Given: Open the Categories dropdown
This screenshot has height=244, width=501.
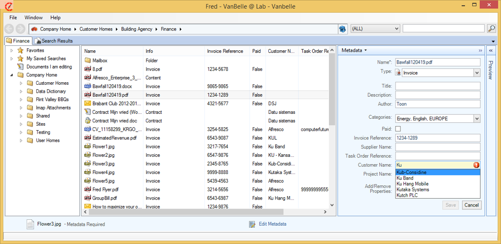Looking at the screenshot, I should click(x=476, y=119).
